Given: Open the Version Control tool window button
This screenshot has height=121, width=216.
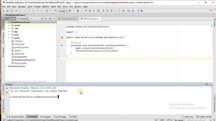Looking at the screenshot, I should coord(15,117).
